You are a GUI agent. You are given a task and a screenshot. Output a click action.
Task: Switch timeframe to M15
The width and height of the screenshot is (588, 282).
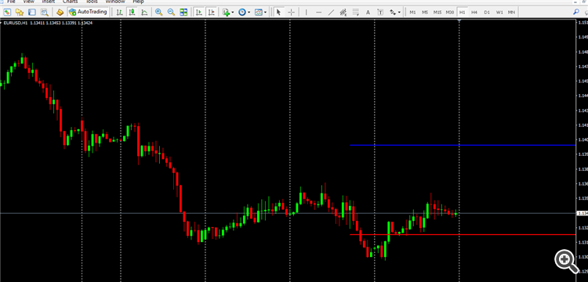[x=437, y=13]
